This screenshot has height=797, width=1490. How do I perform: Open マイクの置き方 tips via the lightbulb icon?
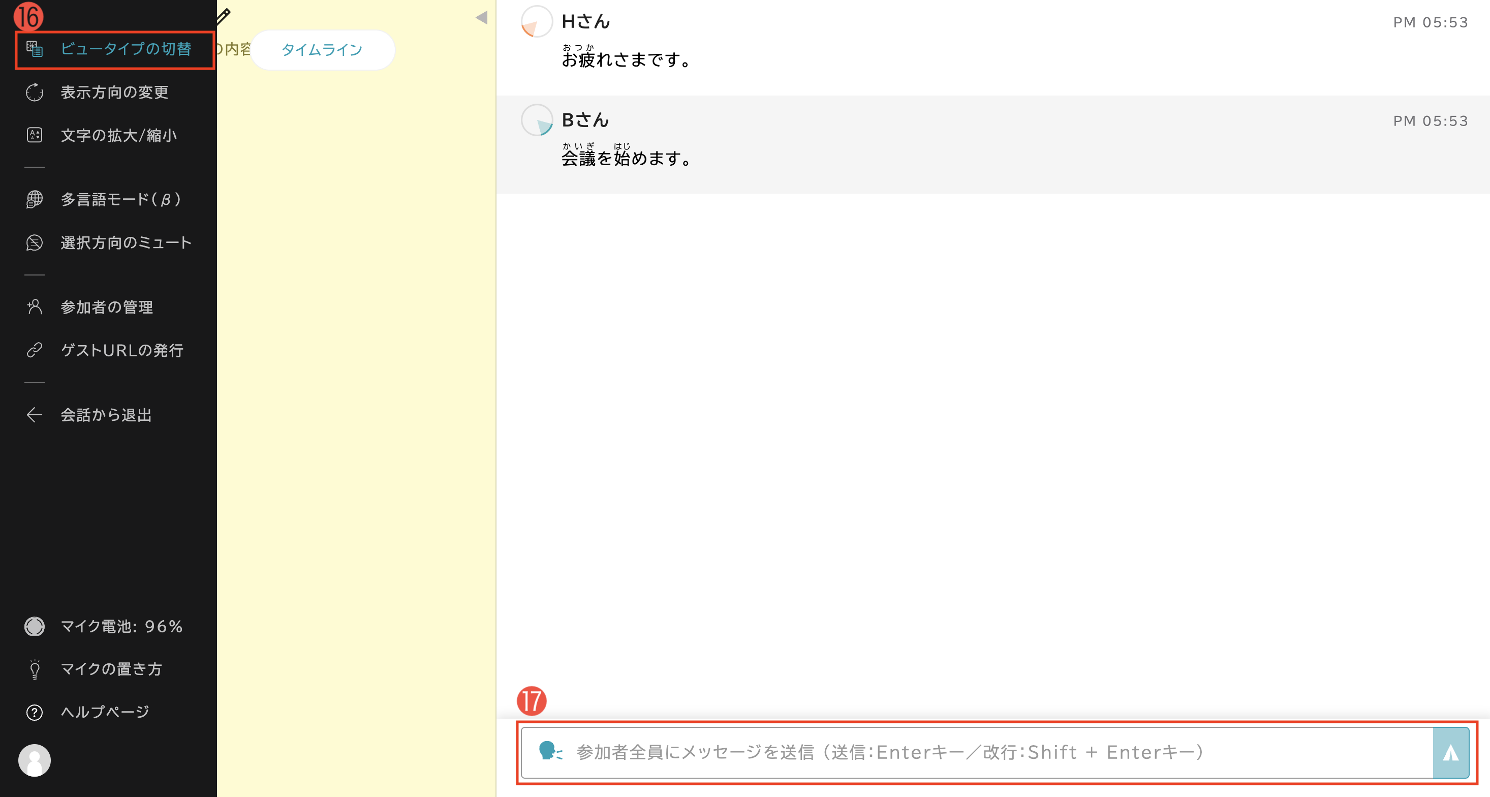(34, 669)
